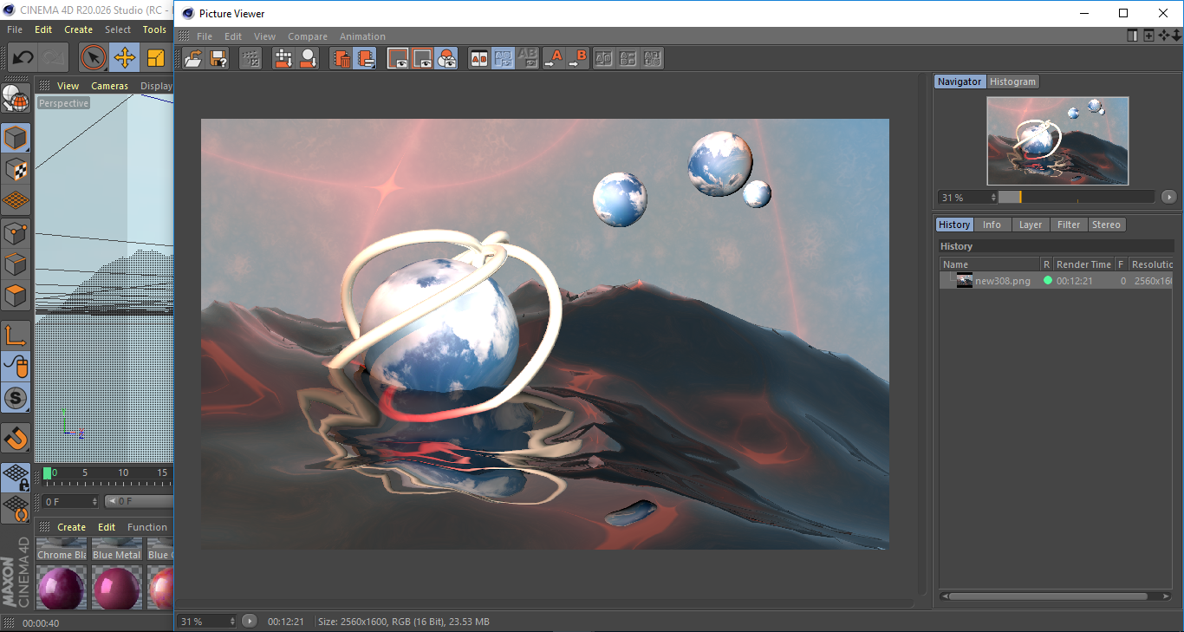Click the Render Time column header
The width and height of the screenshot is (1184, 632).
[x=1083, y=264]
